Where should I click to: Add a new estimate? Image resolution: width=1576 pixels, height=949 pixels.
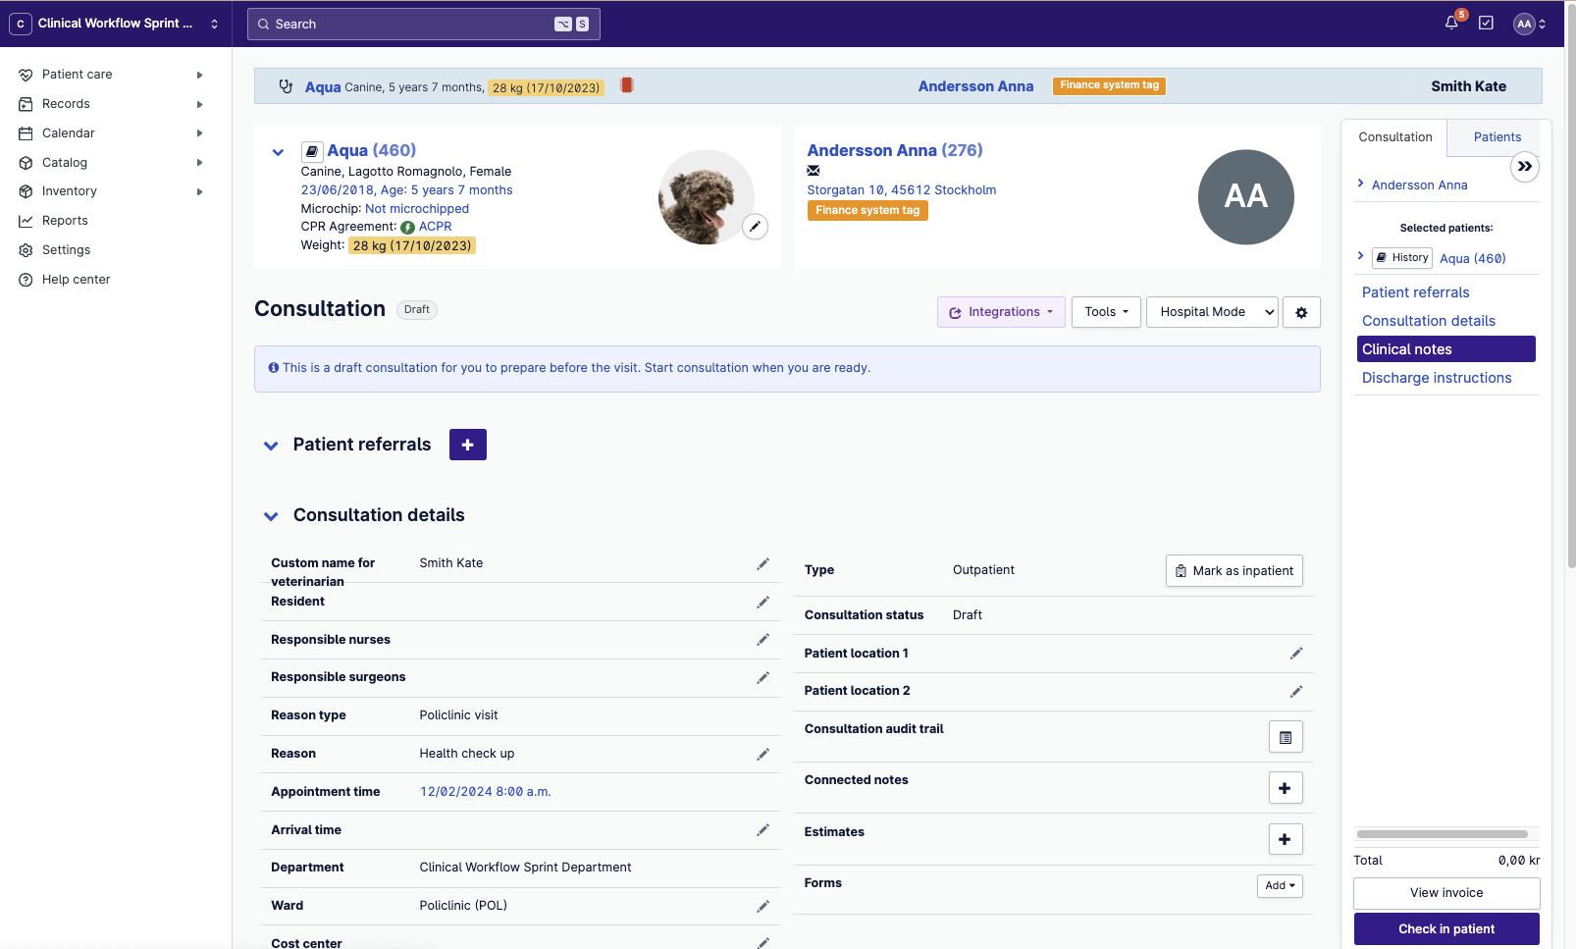click(x=1285, y=839)
